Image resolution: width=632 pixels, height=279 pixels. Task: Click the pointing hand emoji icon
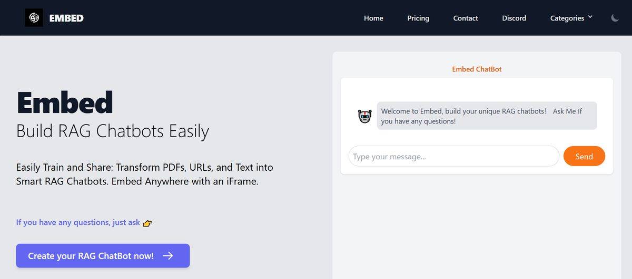(x=147, y=223)
